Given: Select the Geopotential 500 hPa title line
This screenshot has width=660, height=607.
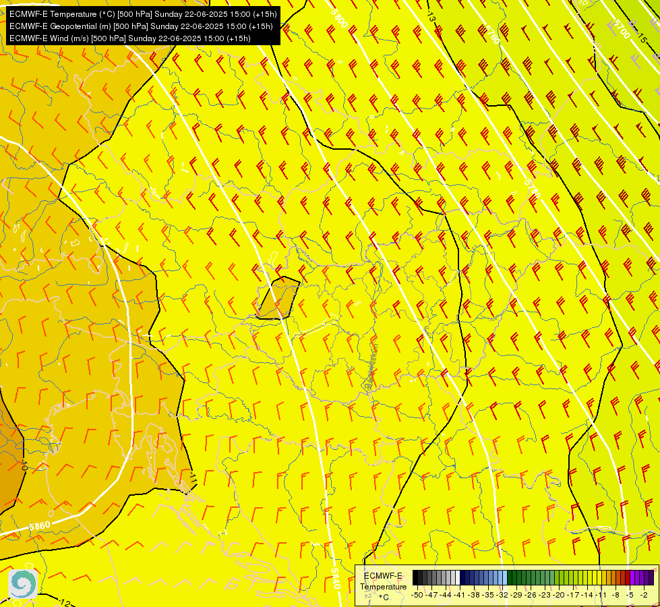Looking at the screenshot, I should (x=141, y=26).
